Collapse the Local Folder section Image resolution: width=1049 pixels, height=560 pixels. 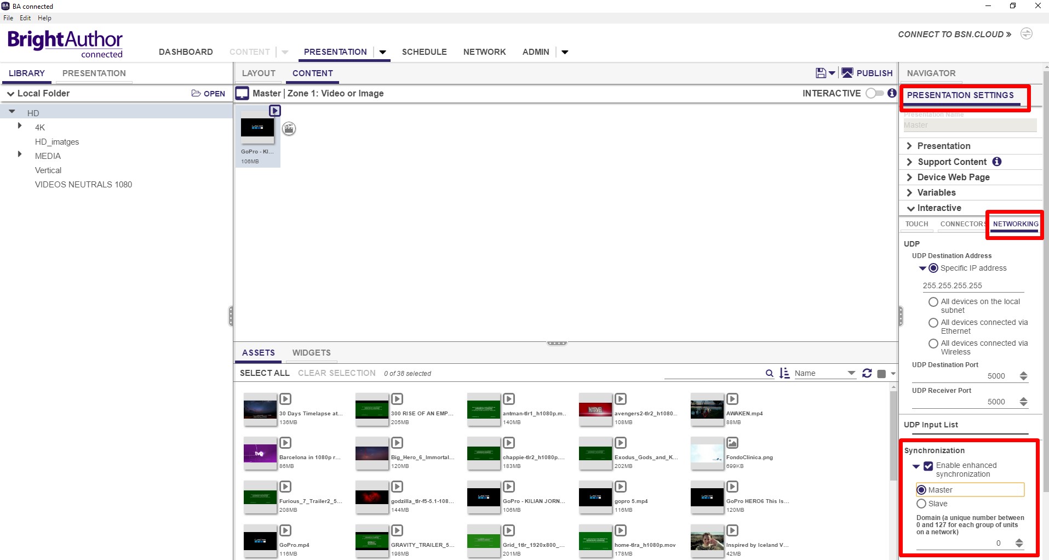(10, 94)
